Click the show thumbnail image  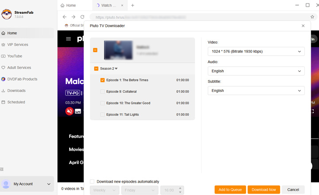pyautogui.click(x=118, y=50)
